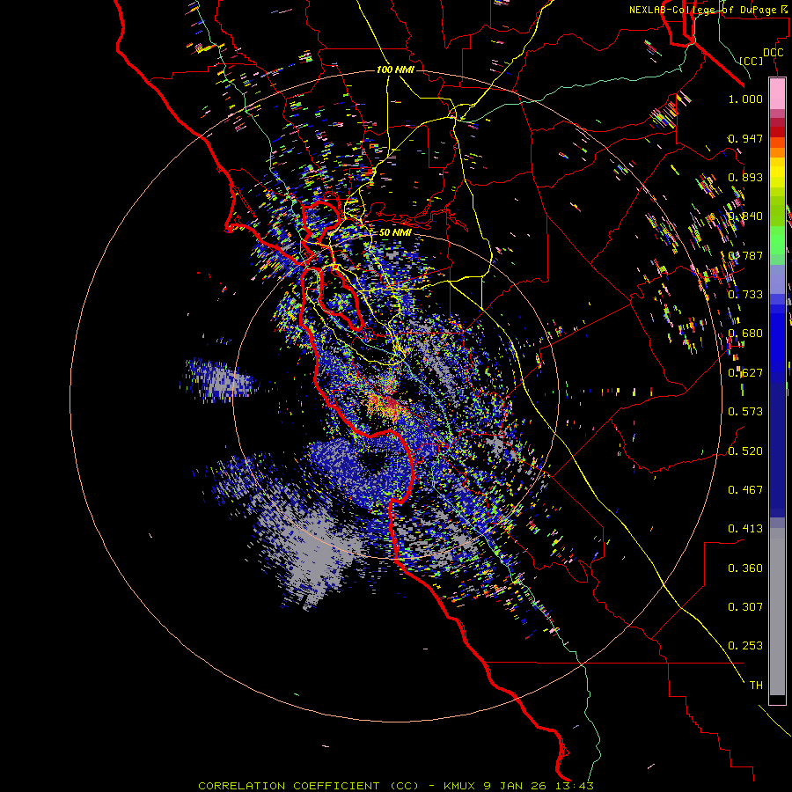The height and width of the screenshot is (792, 792).
Task: Click the DCC label above the scale
Action: pos(773,53)
